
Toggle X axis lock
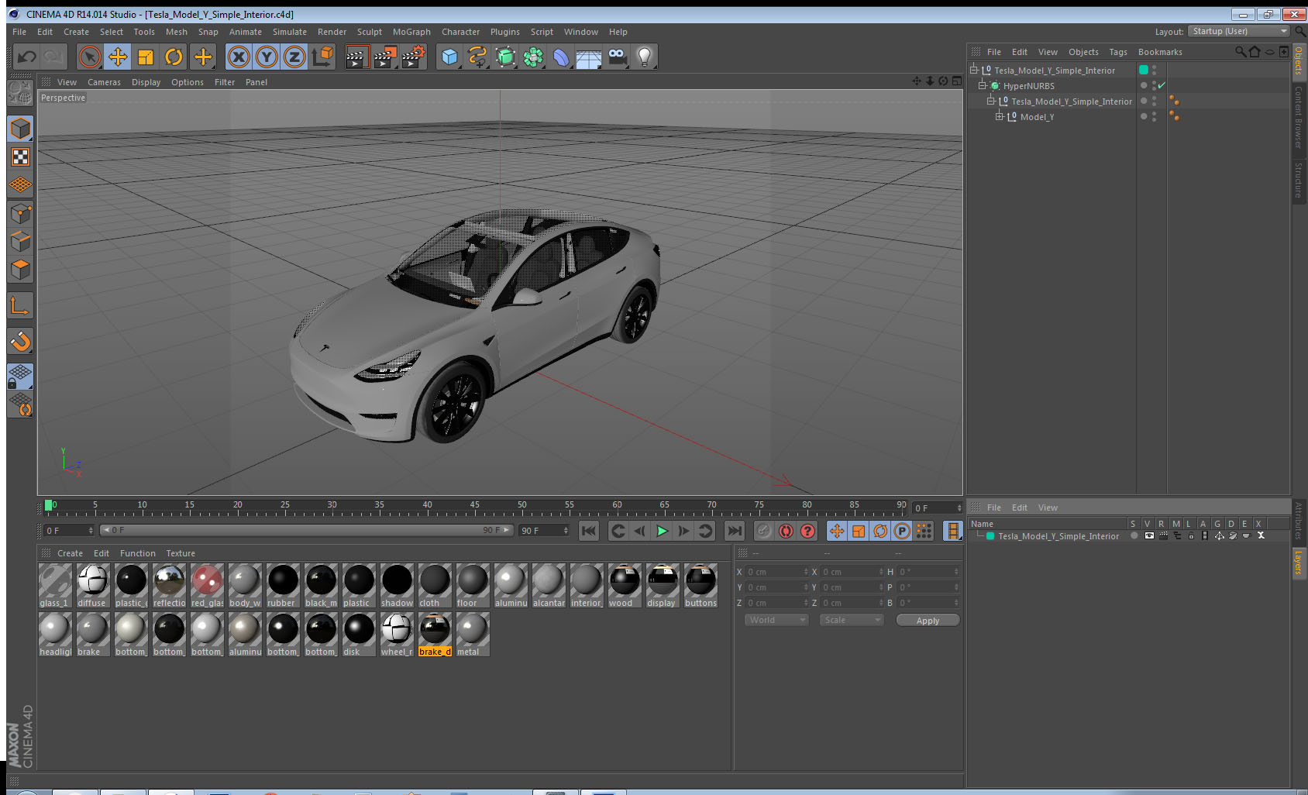pos(239,57)
